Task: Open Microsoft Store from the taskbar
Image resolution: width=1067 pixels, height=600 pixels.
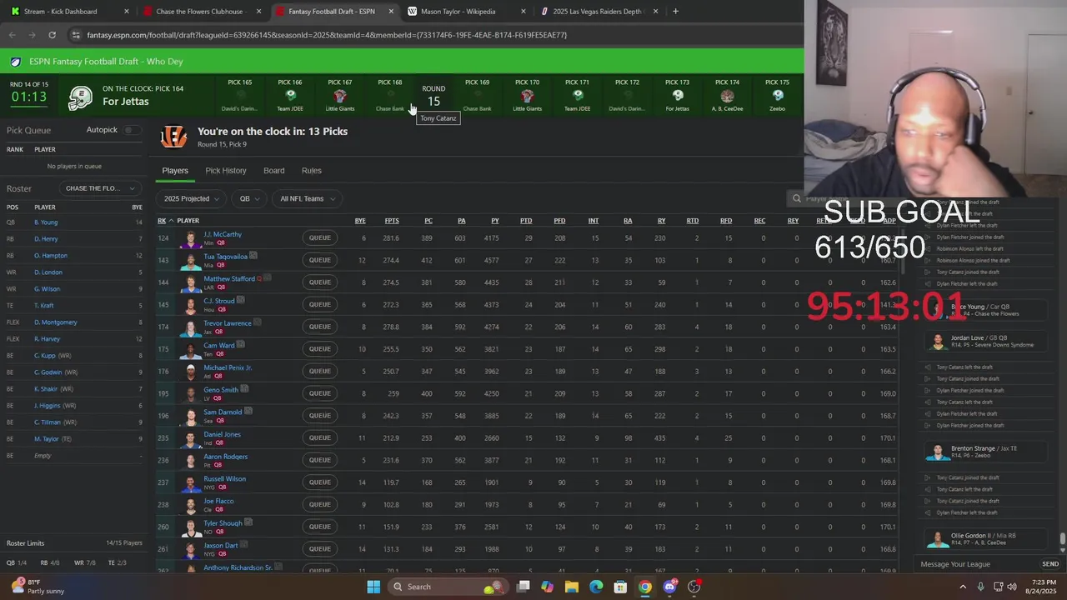Action: pos(620,587)
